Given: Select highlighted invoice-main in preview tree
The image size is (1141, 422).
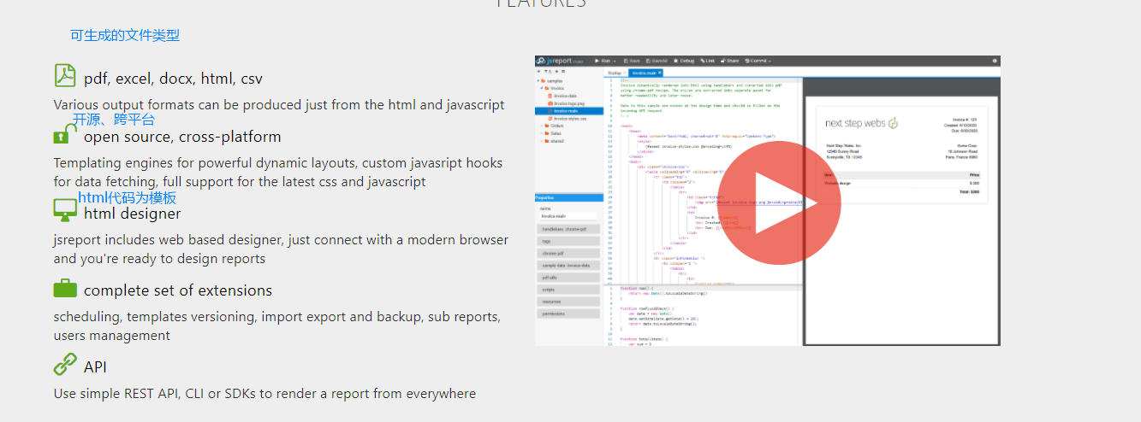Looking at the screenshot, I should pos(569,111).
